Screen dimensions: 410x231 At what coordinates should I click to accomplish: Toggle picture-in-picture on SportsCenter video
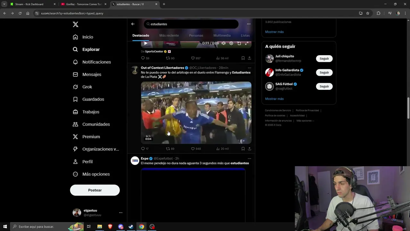click(239, 43)
